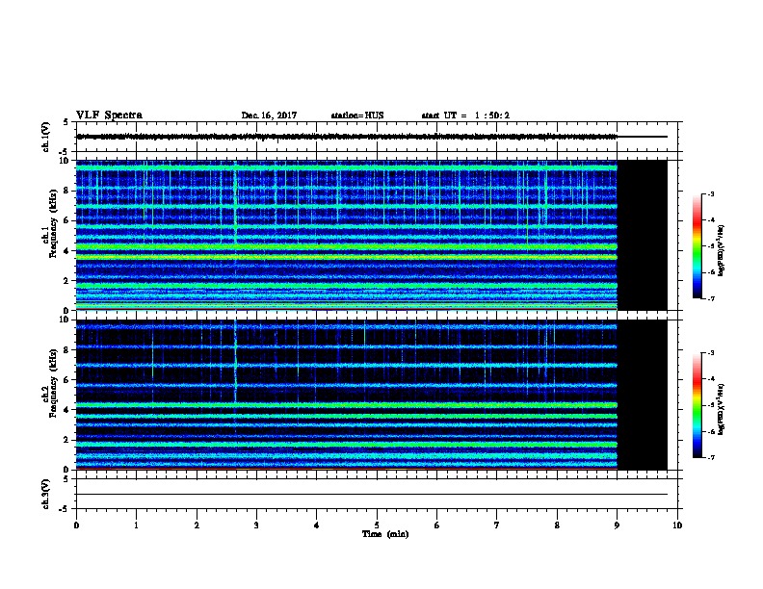
Task: Click the "5" tick on ch.1(V) axis
Action: (x=66, y=122)
